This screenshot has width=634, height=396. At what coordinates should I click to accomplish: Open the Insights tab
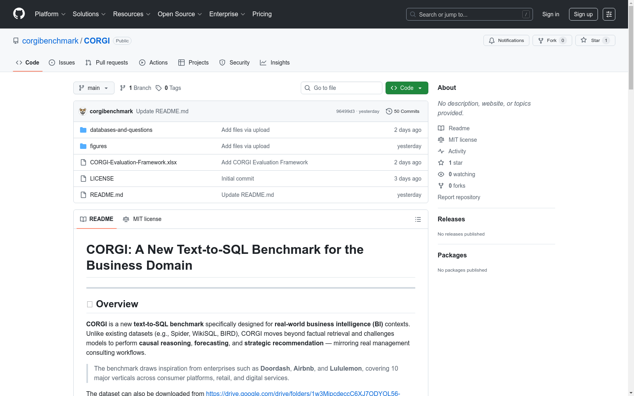tap(275, 63)
